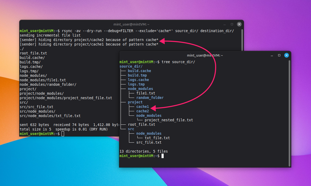Click 'project_nested_file.txt' in tree output

(169, 120)
